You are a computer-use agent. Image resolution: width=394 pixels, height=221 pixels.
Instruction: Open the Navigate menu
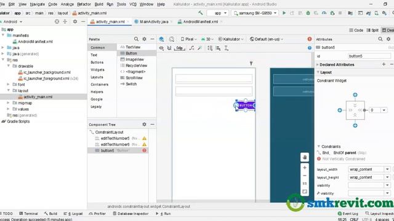click(x=38, y=4)
